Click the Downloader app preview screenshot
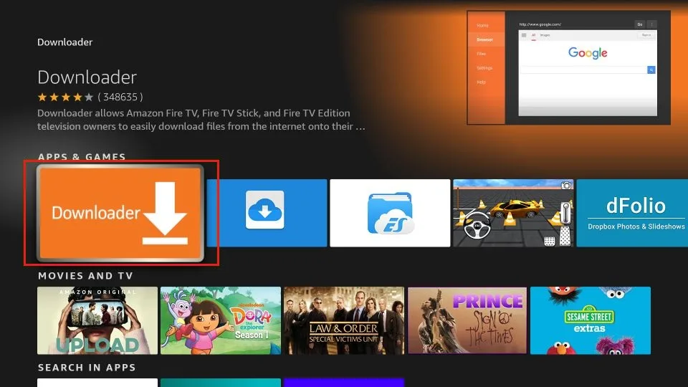Screen dimensions: 688x387 click(568, 67)
